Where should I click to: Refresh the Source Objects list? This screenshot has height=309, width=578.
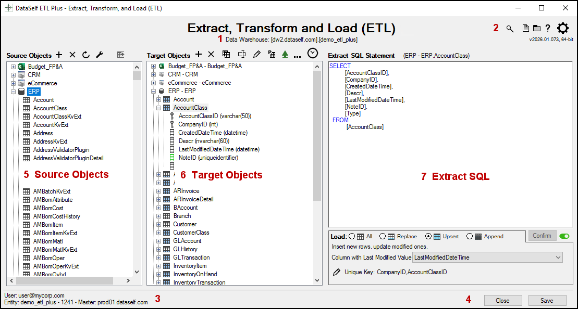tap(86, 55)
